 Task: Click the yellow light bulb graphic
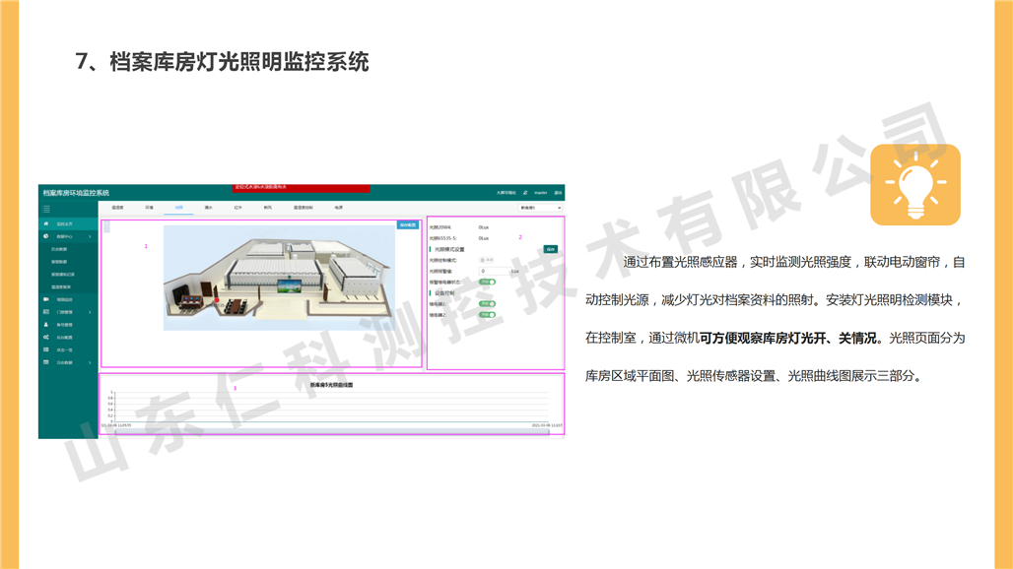click(x=915, y=184)
